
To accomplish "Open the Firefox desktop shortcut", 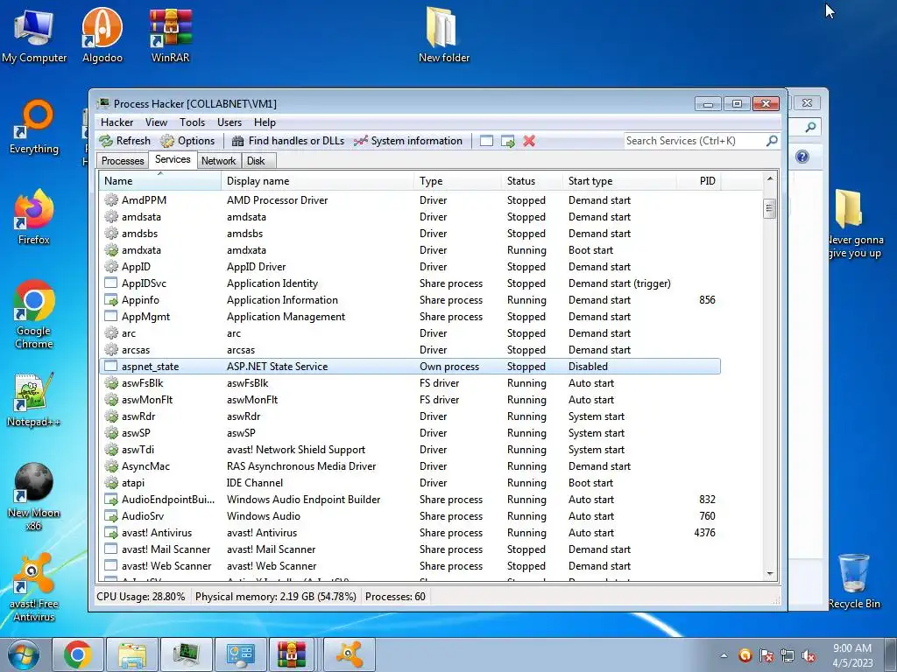I will [34, 217].
